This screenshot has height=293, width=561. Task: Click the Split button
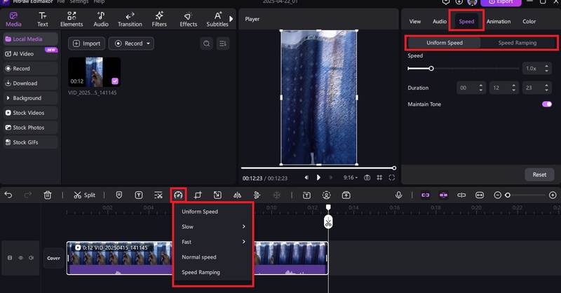coord(84,195)
